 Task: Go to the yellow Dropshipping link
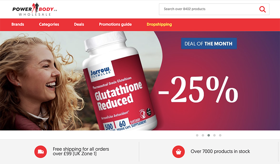159,24
